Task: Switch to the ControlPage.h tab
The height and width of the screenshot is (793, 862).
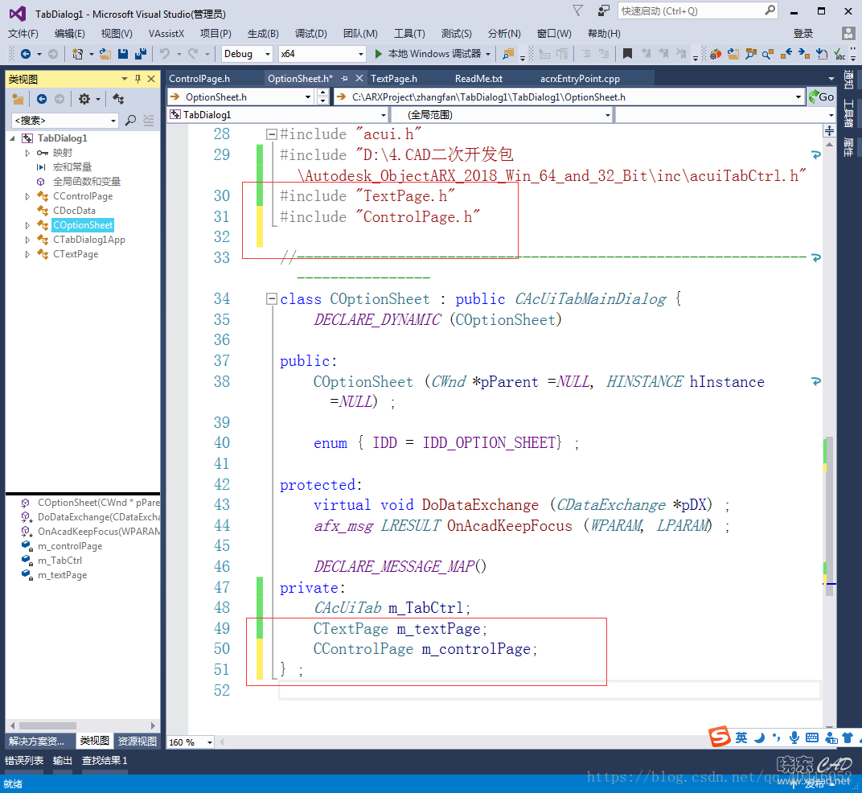Action: coord(199,79)
